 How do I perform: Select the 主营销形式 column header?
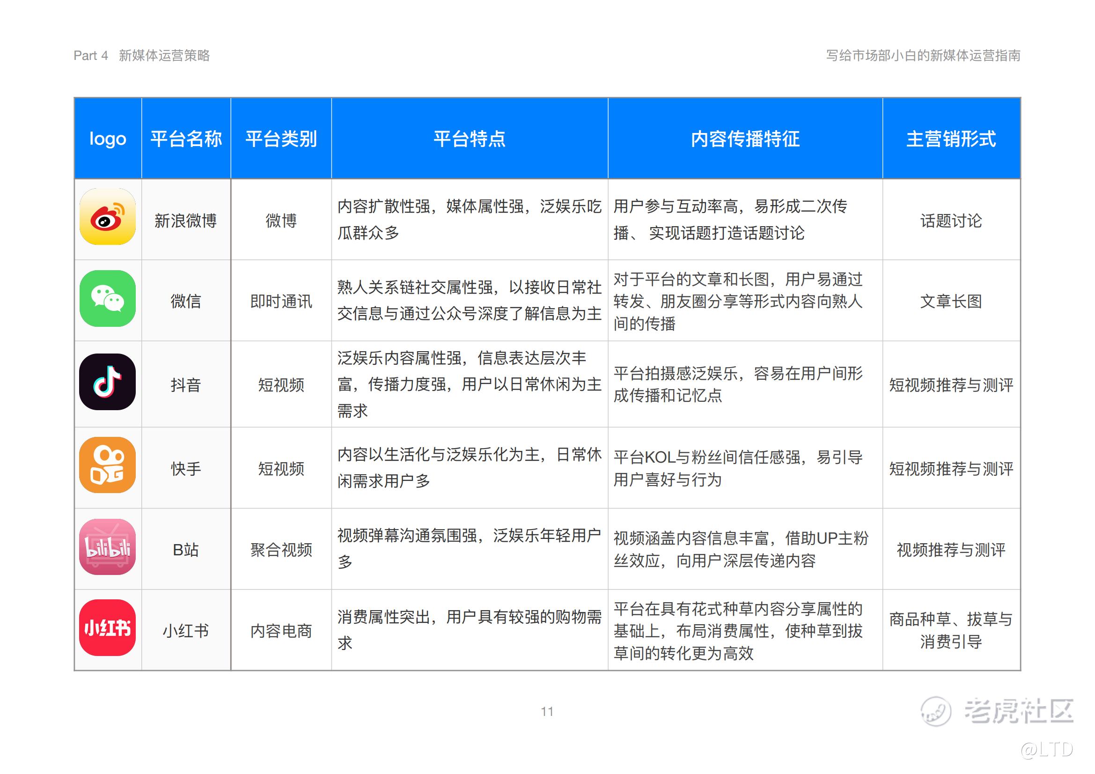click(951, 139)
